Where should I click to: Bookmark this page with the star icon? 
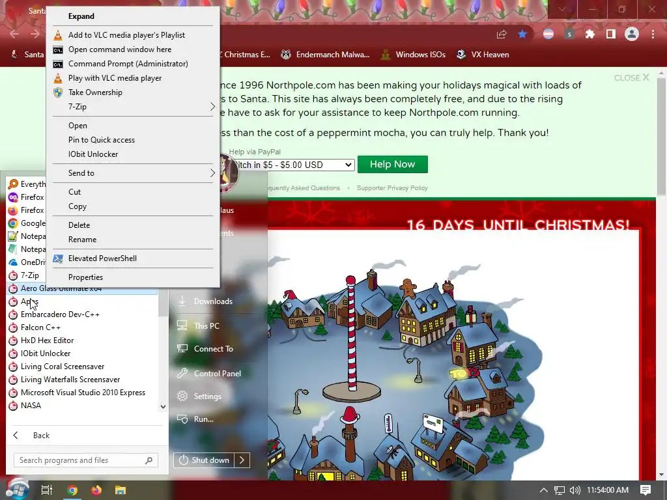point(522,35)
